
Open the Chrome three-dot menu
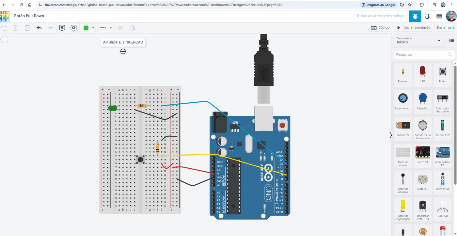click(452, 5)
